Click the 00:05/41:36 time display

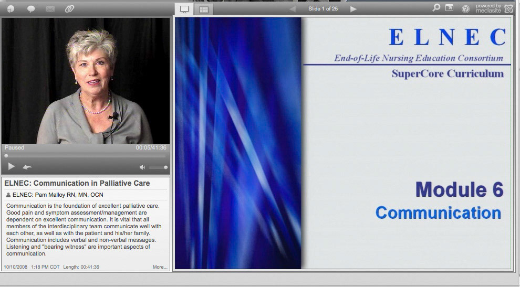[151, 147]
